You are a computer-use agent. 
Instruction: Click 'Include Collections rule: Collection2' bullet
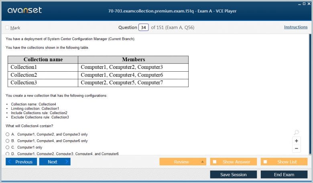click(x=39, y=113)
